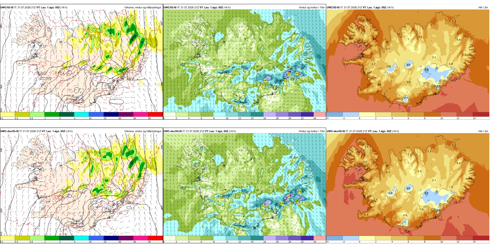Click the '10.0' temperature value on UWC temperature map
This screenshot has height=247, width=494.
point(453,81)
